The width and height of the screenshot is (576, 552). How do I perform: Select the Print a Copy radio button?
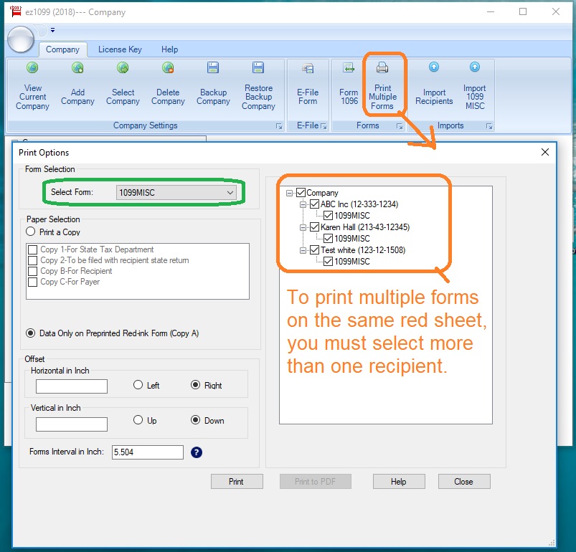(x=31, y=232)
